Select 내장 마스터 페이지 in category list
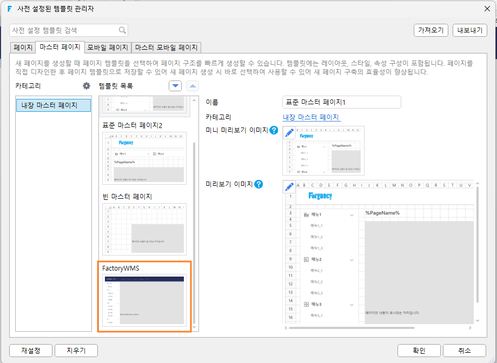The height and width of the screenshot is (363, 497). click(54, 105)
